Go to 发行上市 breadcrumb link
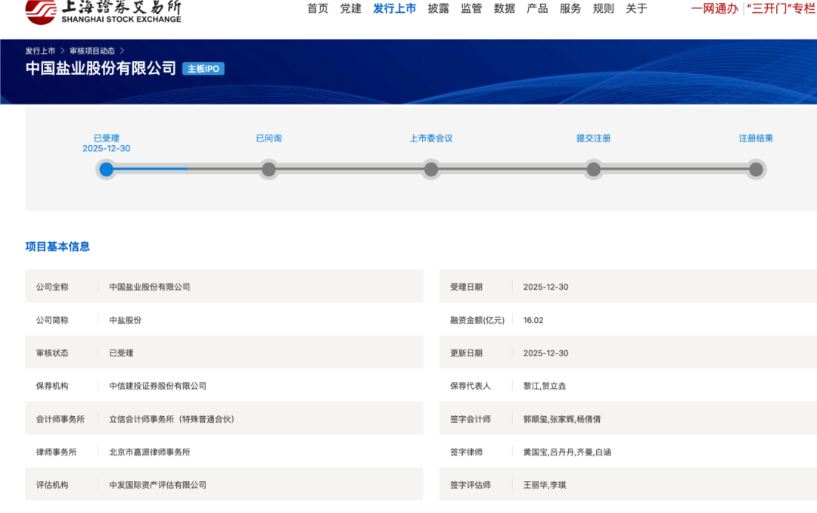The image size is (817, 513). [x=40, y=51]
